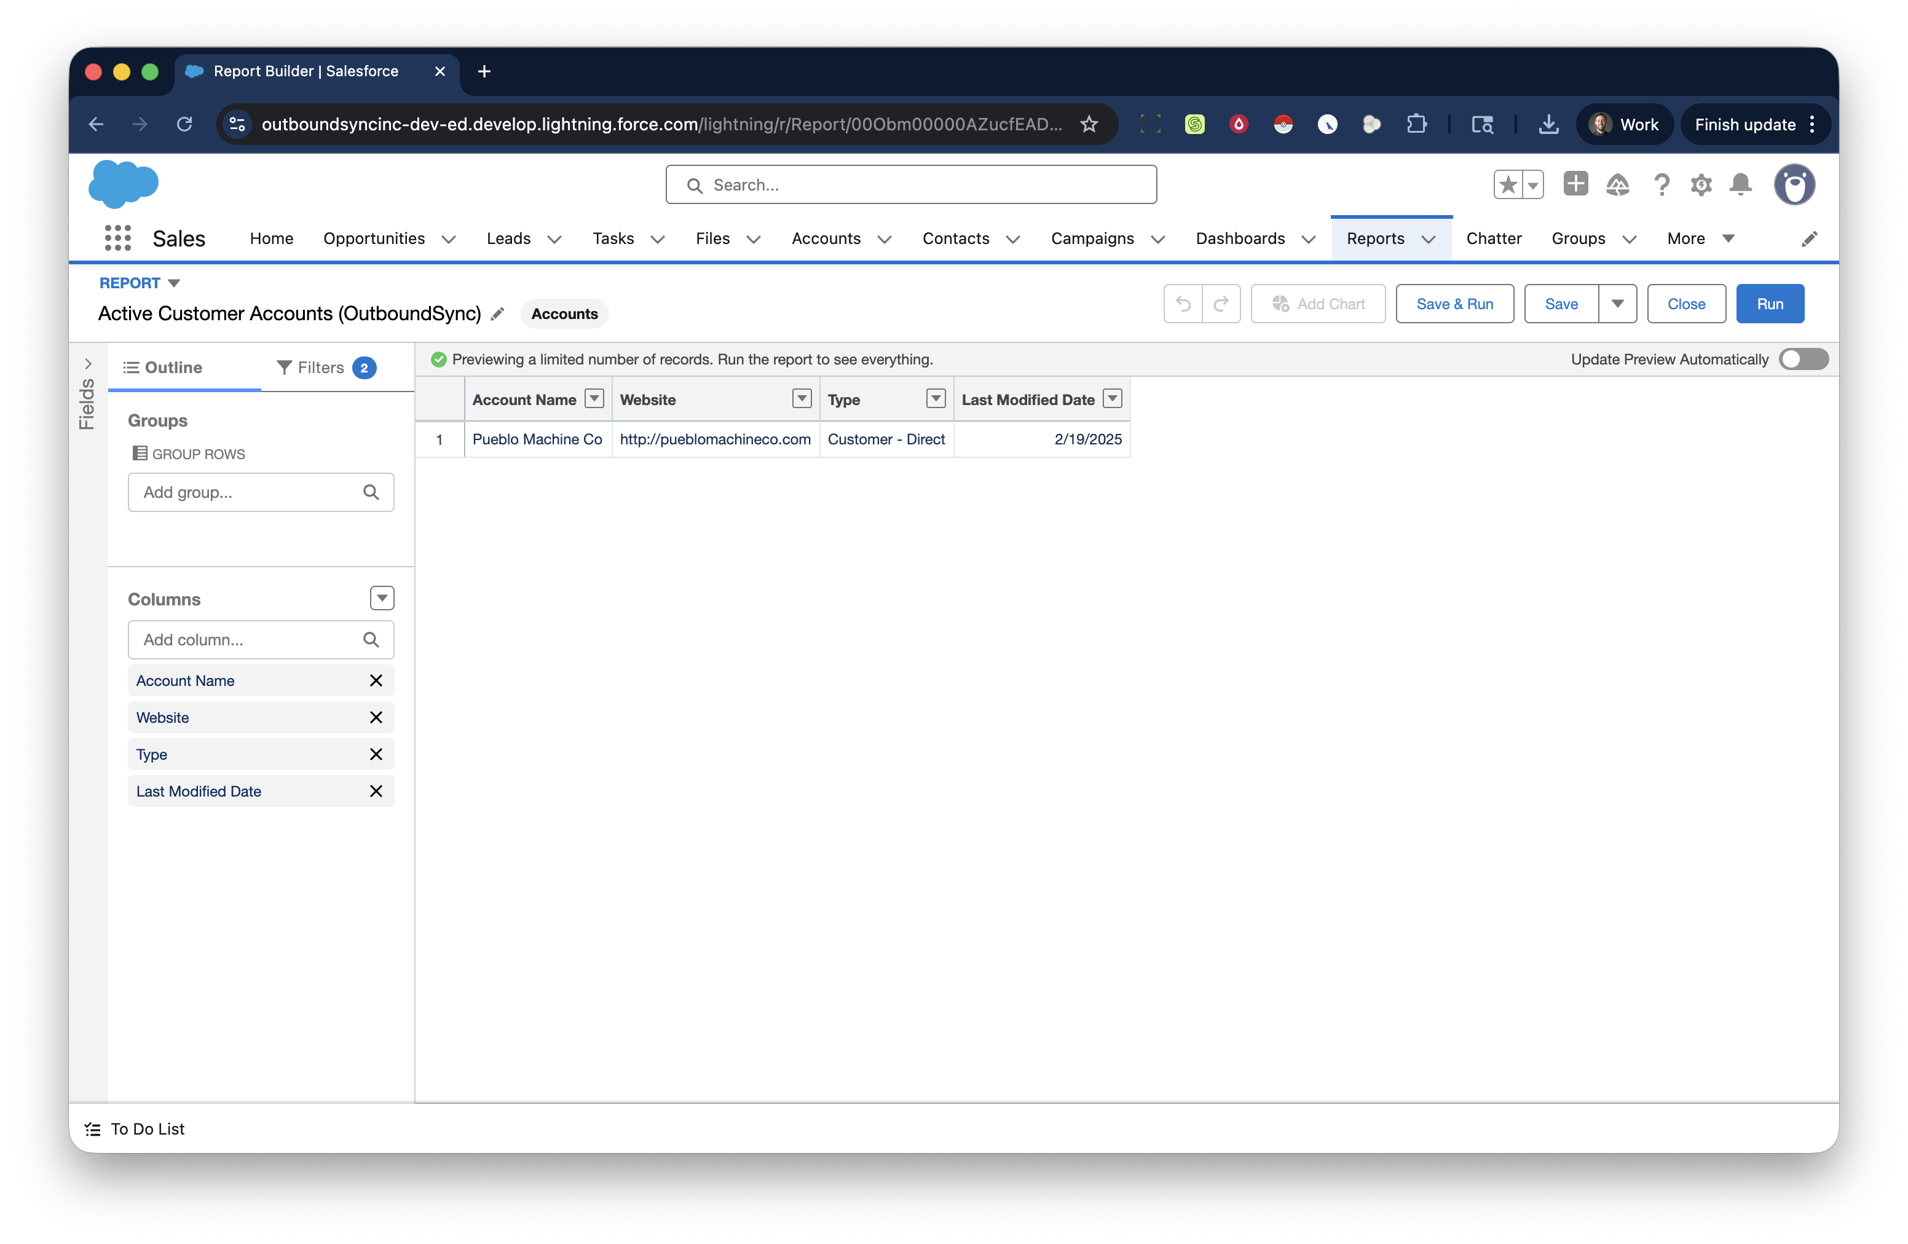
Task: Click the Finish update browser button
Action: click(x=1755, y=124)
